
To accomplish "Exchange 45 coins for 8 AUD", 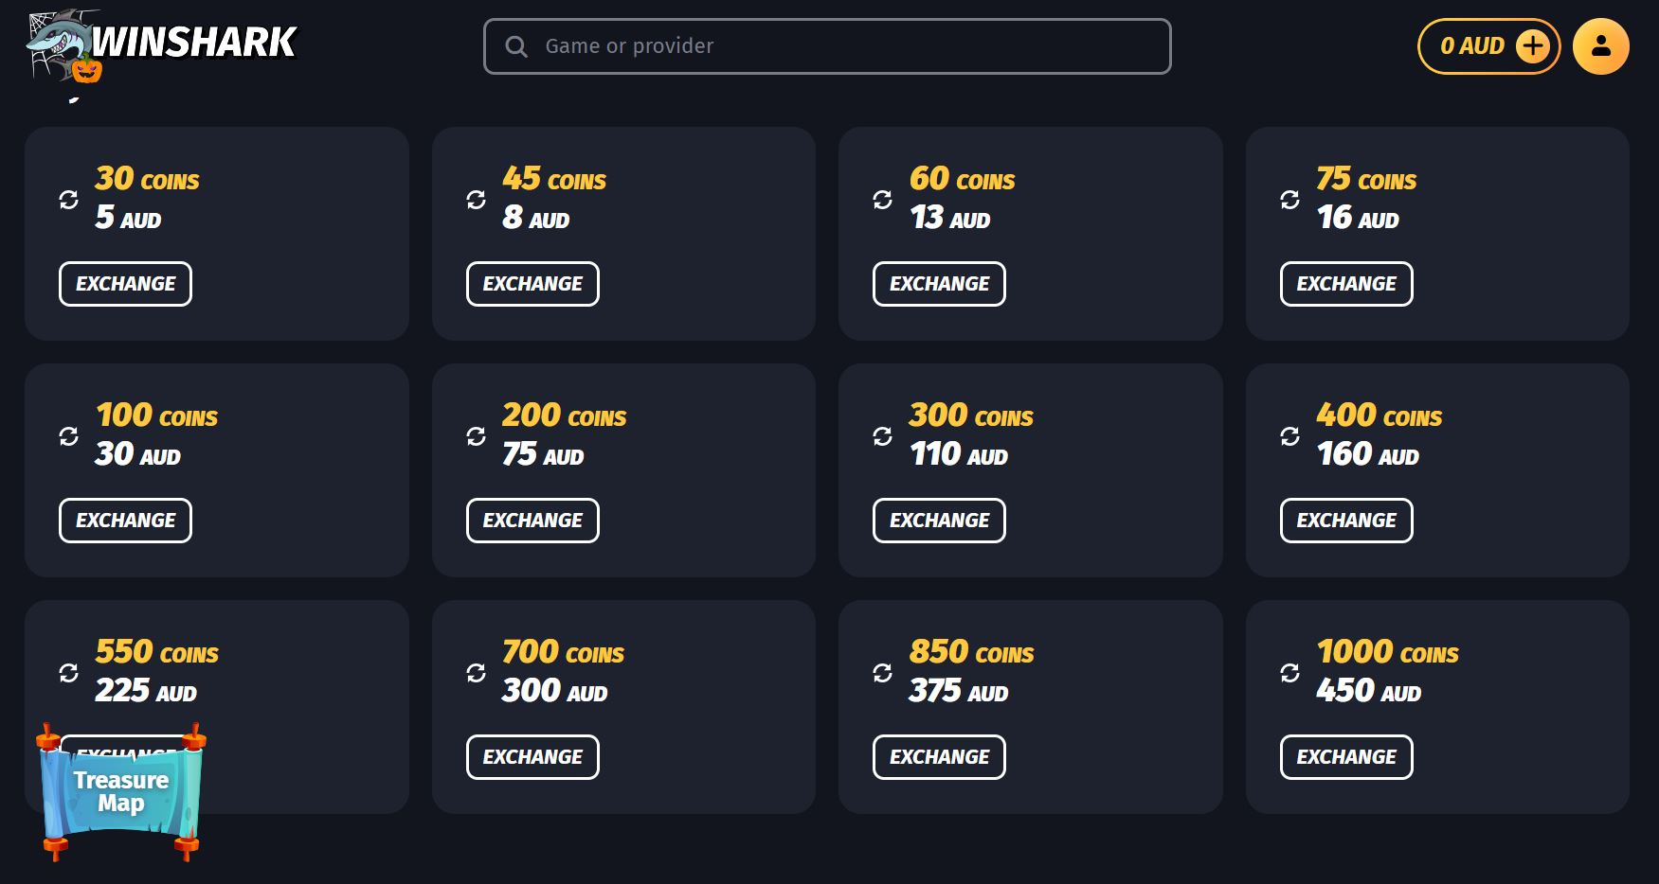I will click(532, 284).
